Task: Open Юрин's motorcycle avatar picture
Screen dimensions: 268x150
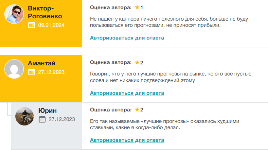Action: (25, 116)
